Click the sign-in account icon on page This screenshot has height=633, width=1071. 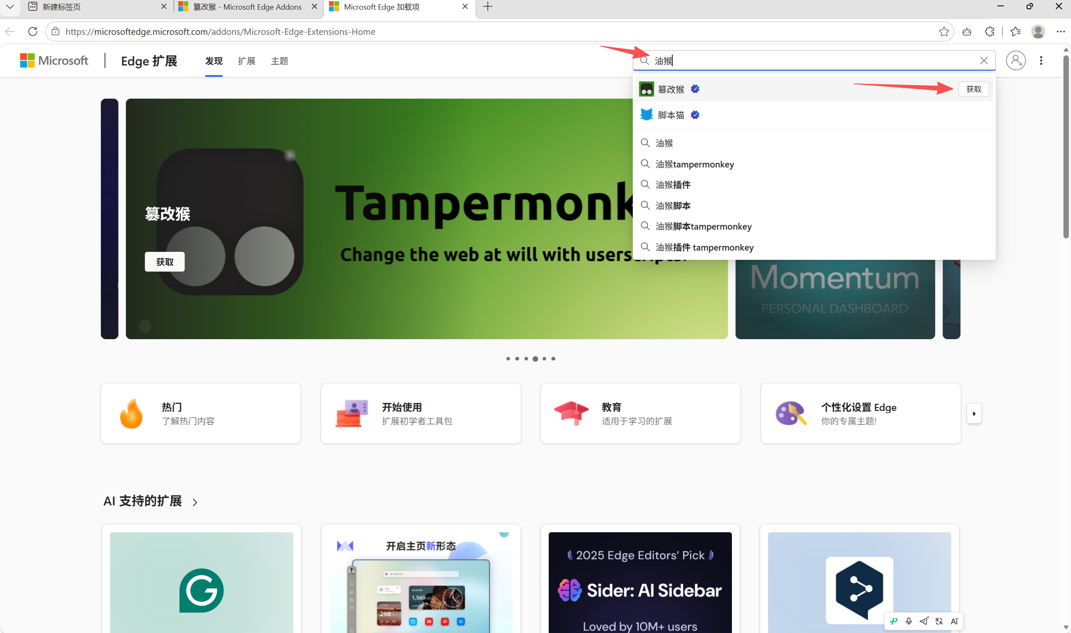click(1016, 60)
